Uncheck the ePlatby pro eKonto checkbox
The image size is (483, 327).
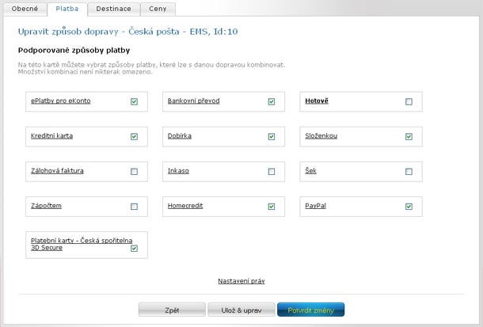coord(134,101)
